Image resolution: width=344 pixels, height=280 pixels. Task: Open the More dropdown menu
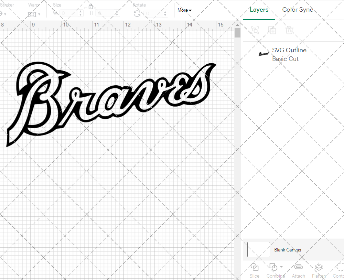[x=185, y=10]
